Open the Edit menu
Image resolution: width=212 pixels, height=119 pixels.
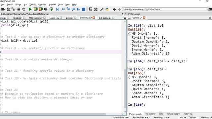[x=2, y=5]
